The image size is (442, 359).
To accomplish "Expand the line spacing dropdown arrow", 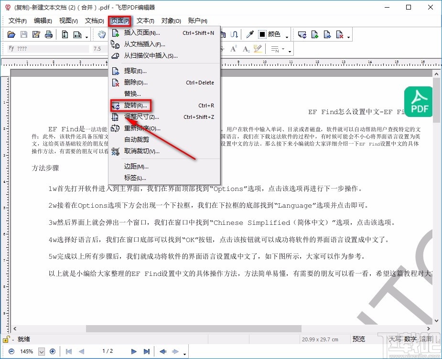I will [x=284, y=48].
